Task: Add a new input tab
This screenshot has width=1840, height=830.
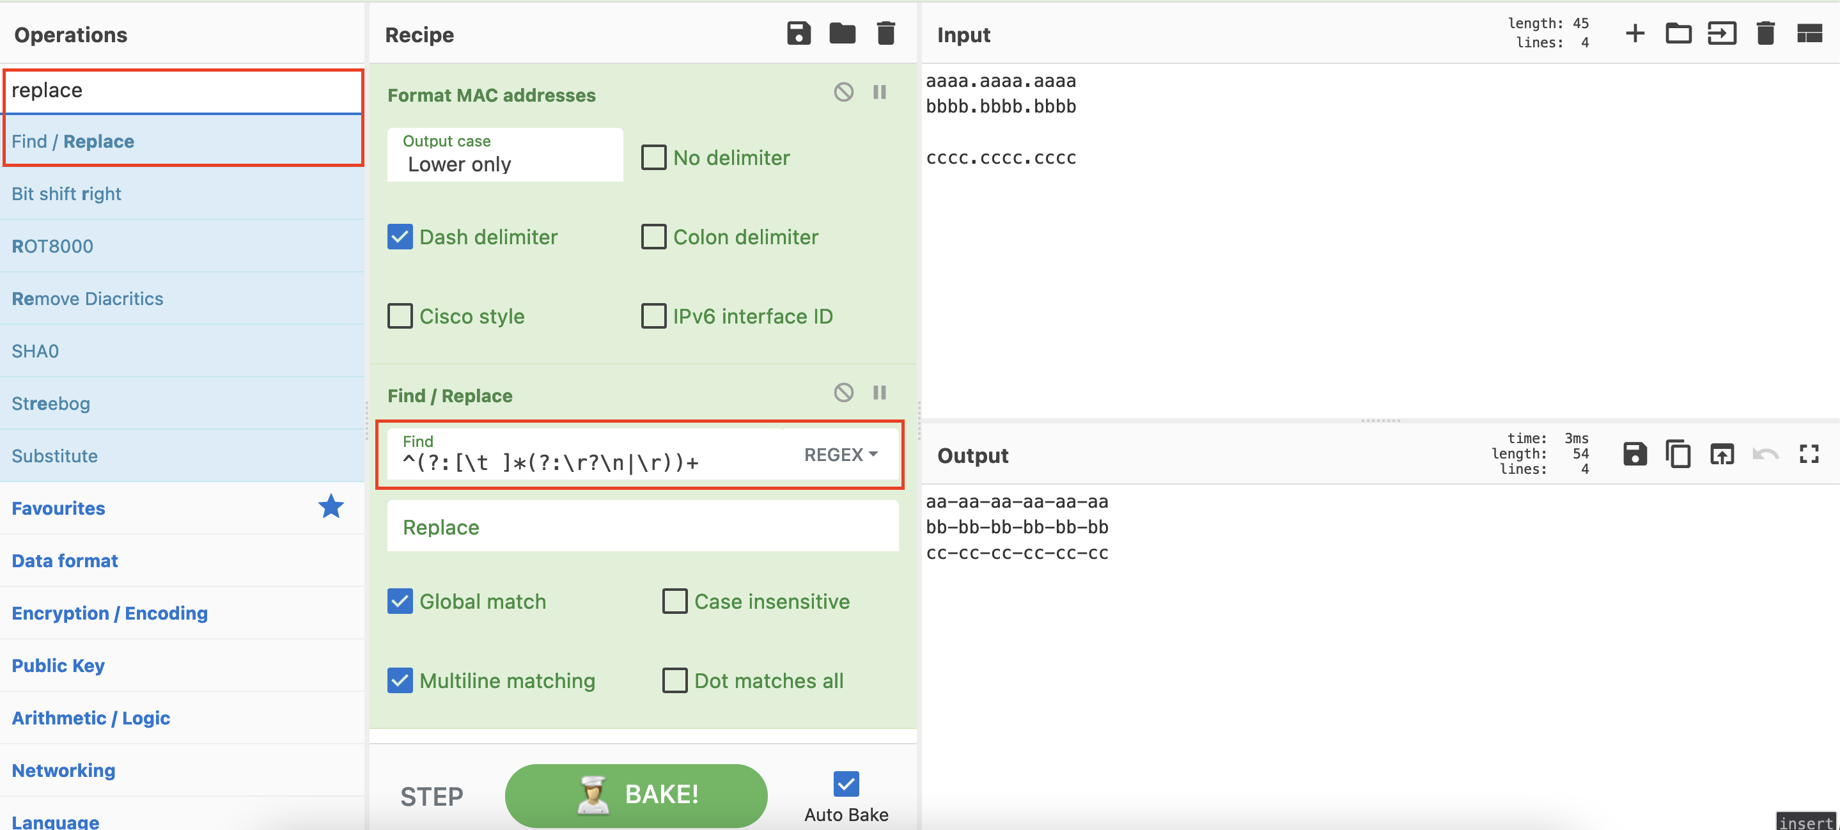Action: (1634, 34)
